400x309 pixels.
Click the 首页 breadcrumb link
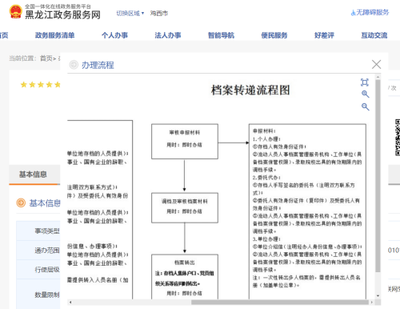click(x=46, y=58)
